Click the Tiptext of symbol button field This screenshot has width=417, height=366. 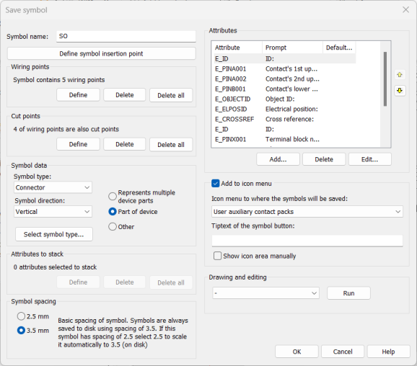(x=307, y=241)
